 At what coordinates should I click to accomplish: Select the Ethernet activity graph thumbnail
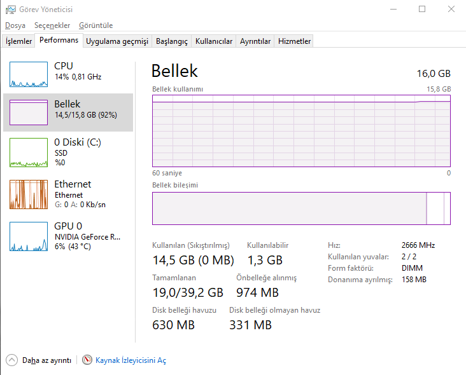pyautogui.click(x=29, y=194)
